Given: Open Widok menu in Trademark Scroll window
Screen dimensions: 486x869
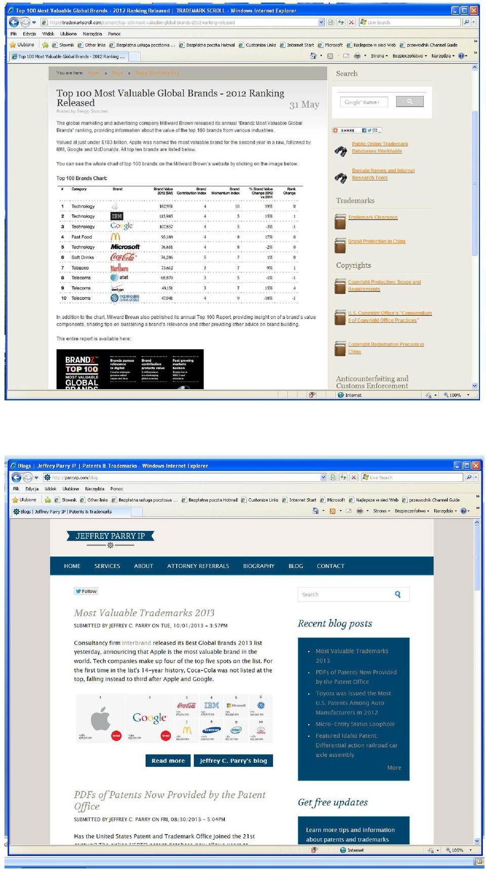Looking at the screenshot, I should coord(48,34).
